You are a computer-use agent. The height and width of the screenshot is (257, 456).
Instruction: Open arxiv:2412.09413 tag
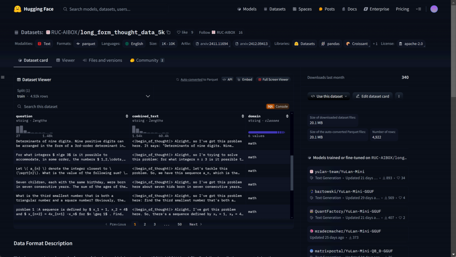pyautogui.click(x=252, y=43)
